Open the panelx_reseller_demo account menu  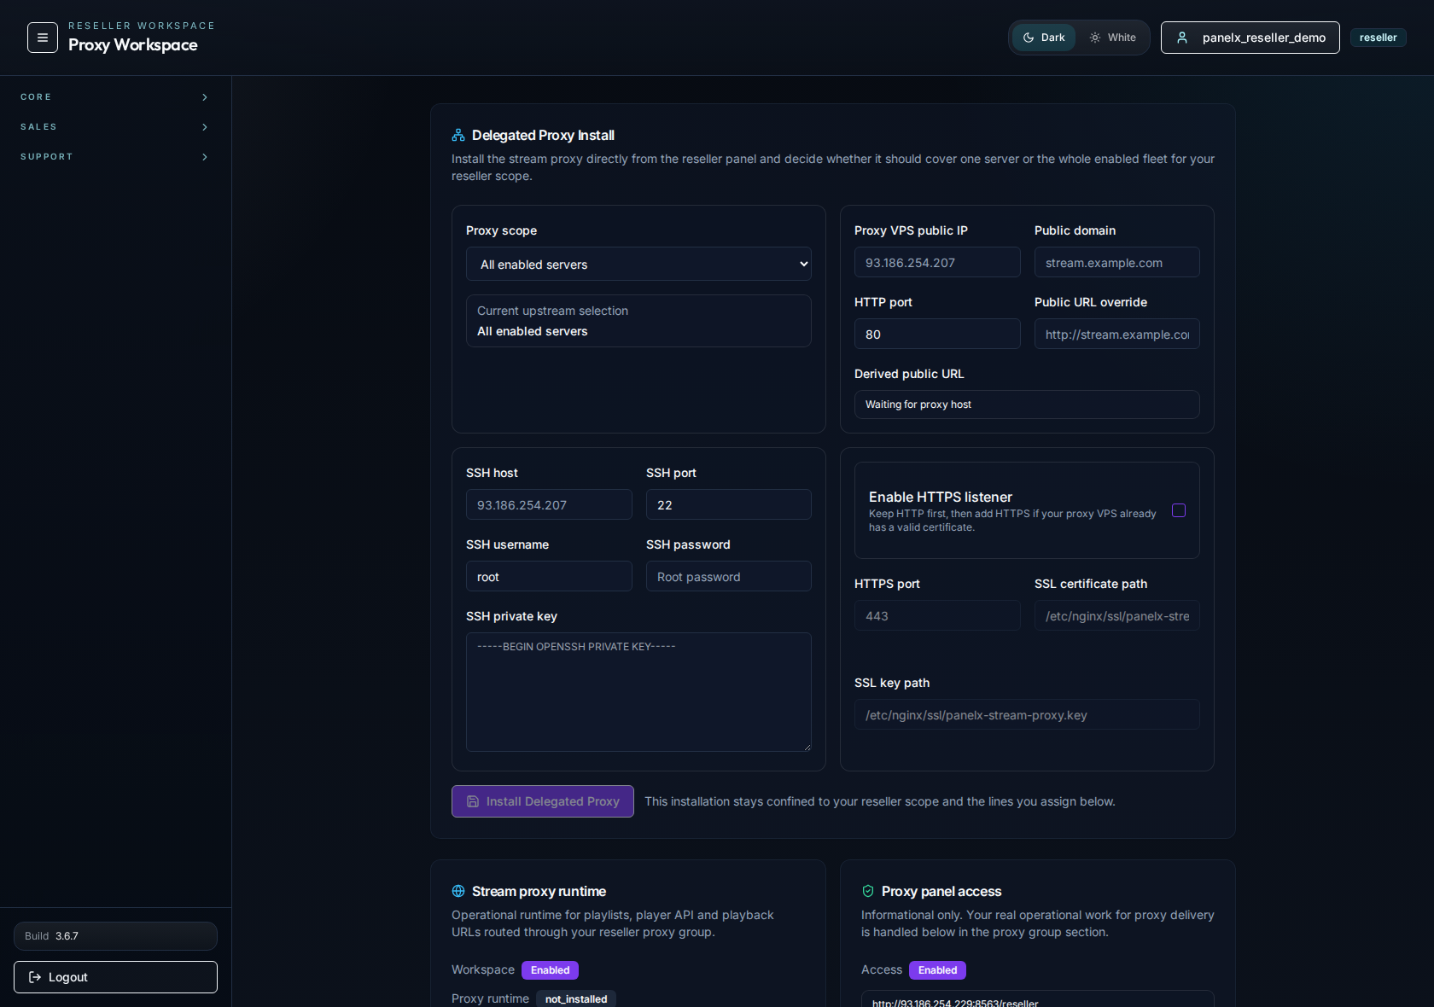coord(1250,38)
